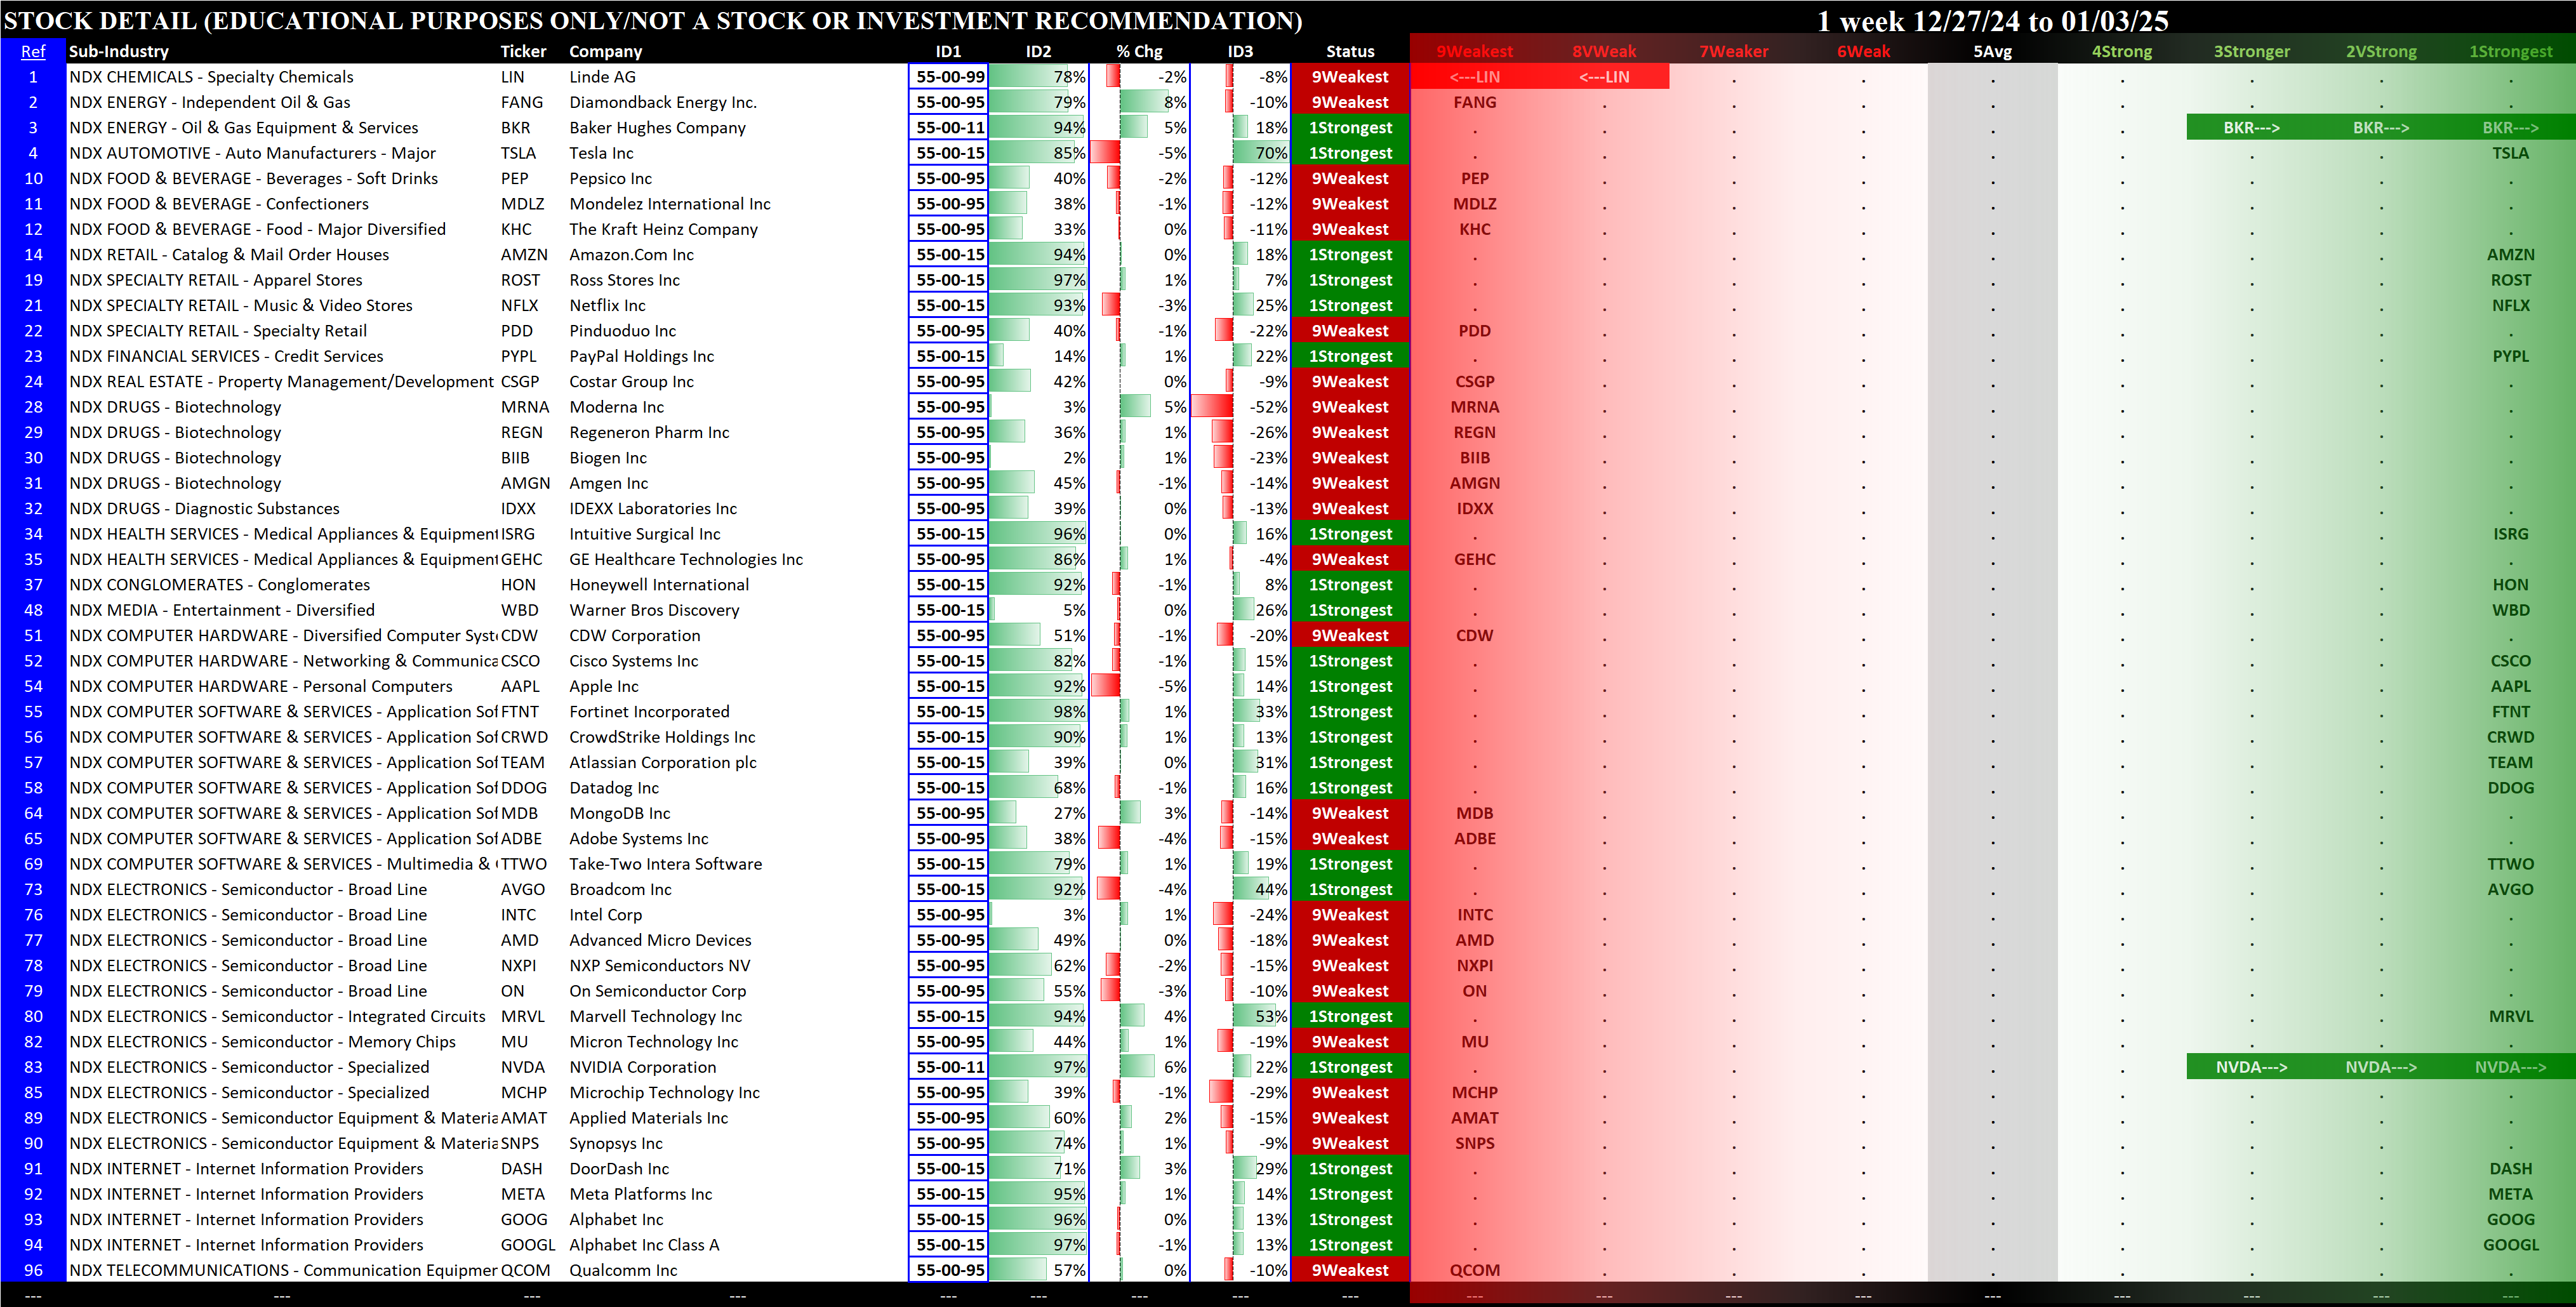2576x1307 pixels.
Task: Click Diamondback Energy's 8% change cell
Action: [x=1140, y=102]
